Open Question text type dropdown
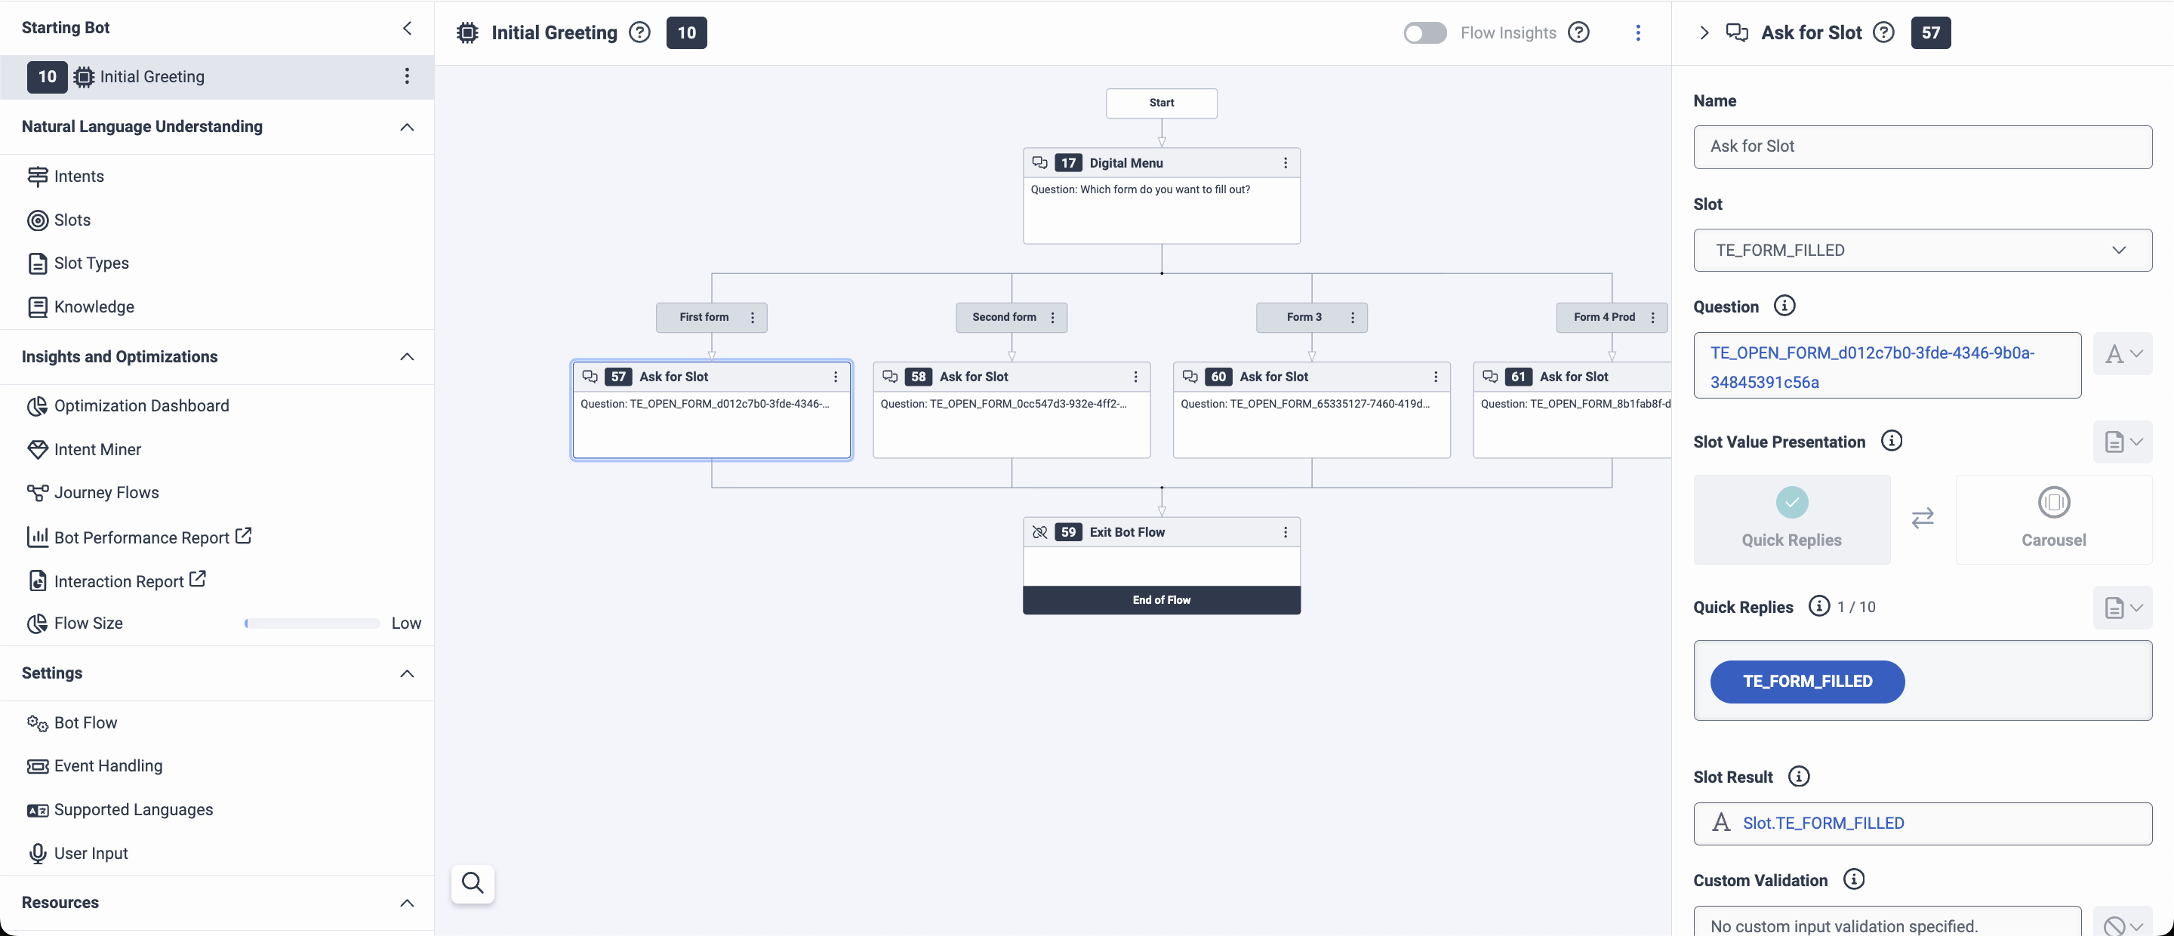The width and height of the screenshot is (2174, 936). pyautogui.click(x=2122, y=353)
